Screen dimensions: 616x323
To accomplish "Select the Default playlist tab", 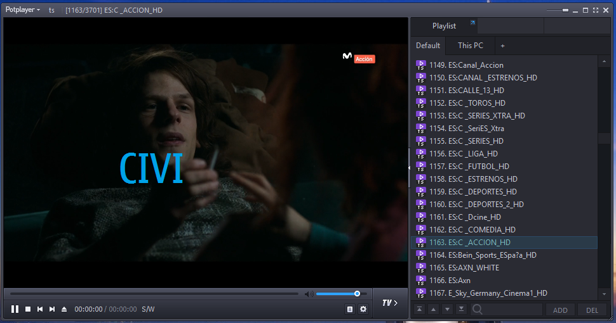I will tap(428, 46).
